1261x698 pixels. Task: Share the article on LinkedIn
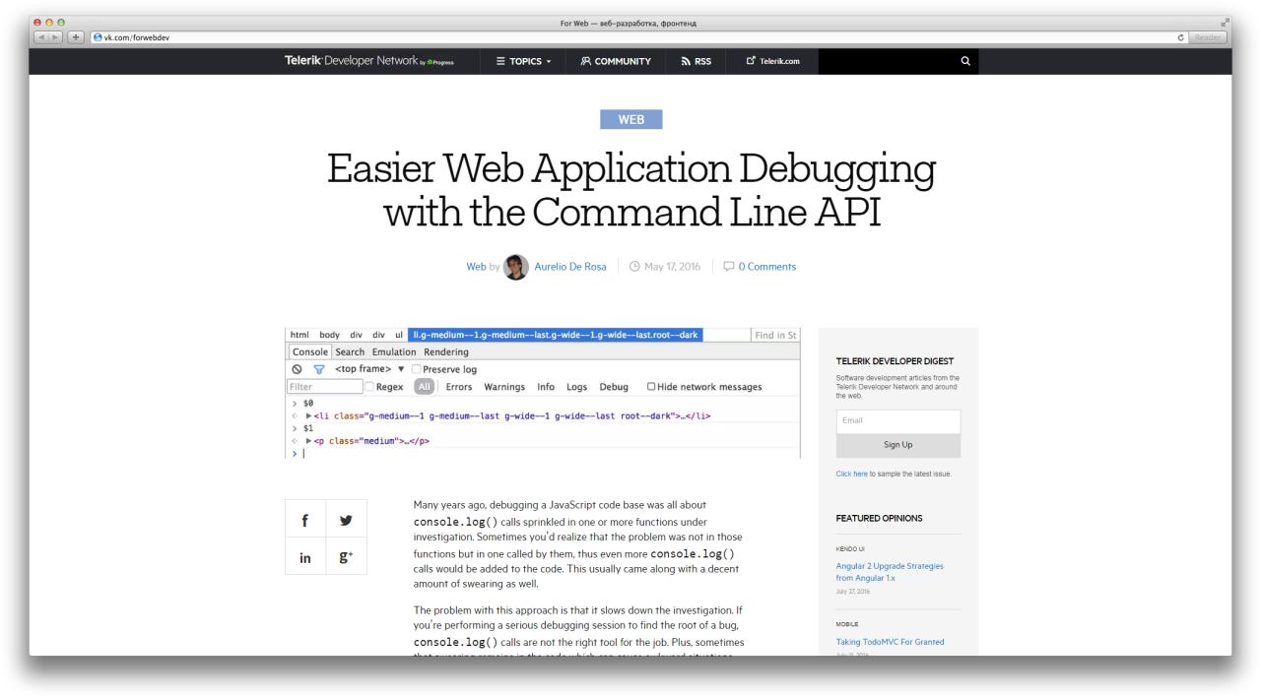click(x=305, y=557)
